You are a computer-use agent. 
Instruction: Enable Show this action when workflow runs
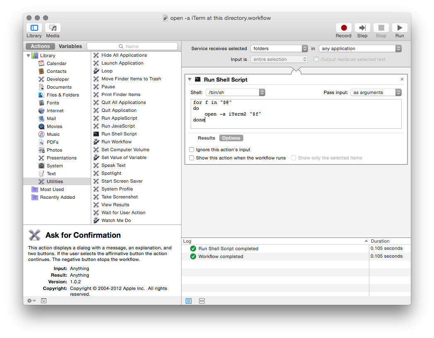click(192, 158)
